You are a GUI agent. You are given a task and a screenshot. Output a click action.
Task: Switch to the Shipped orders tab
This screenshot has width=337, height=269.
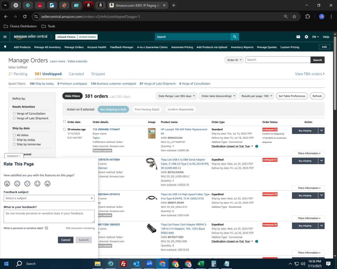tap(98, 74)
